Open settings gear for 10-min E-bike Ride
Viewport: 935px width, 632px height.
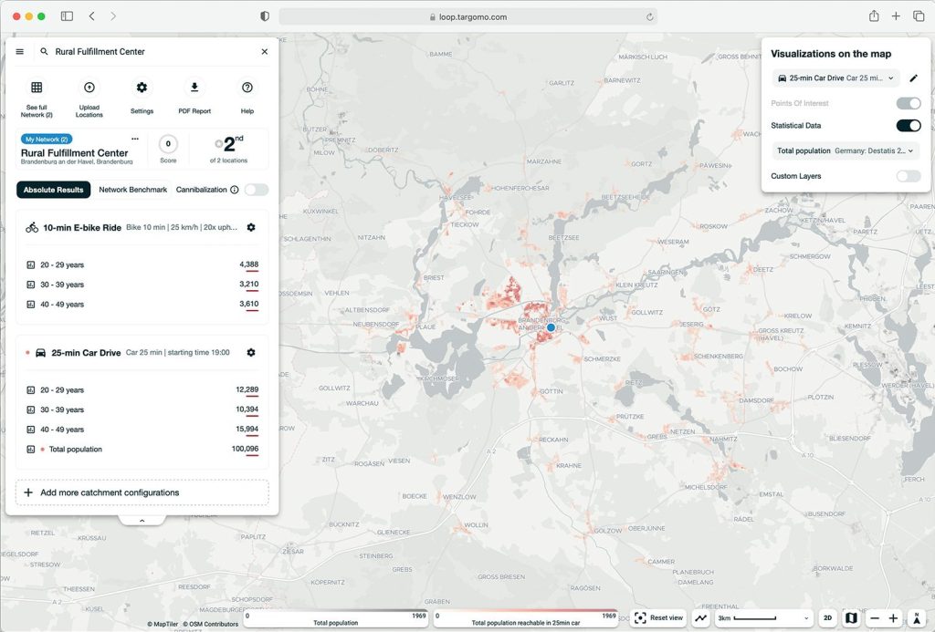tap(251, 228)
